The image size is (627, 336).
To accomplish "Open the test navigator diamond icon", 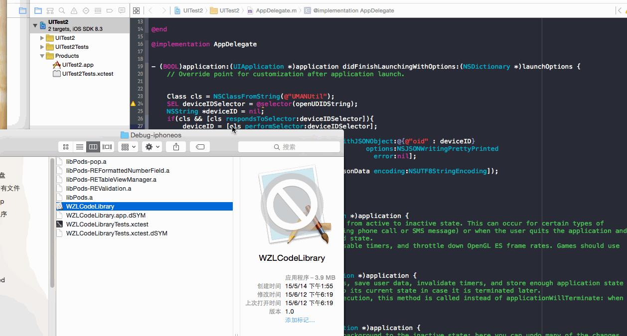I will coord(85,9).
